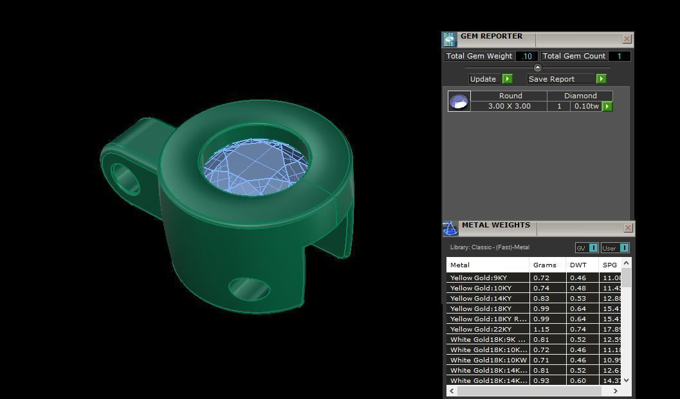Sort by the Metal column header

coord(488,265)
